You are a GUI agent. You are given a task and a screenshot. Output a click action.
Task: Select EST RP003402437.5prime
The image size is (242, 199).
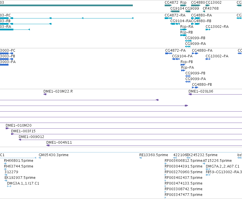166,181
